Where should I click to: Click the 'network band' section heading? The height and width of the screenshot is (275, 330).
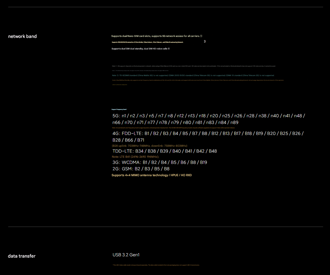coord(22,36)
